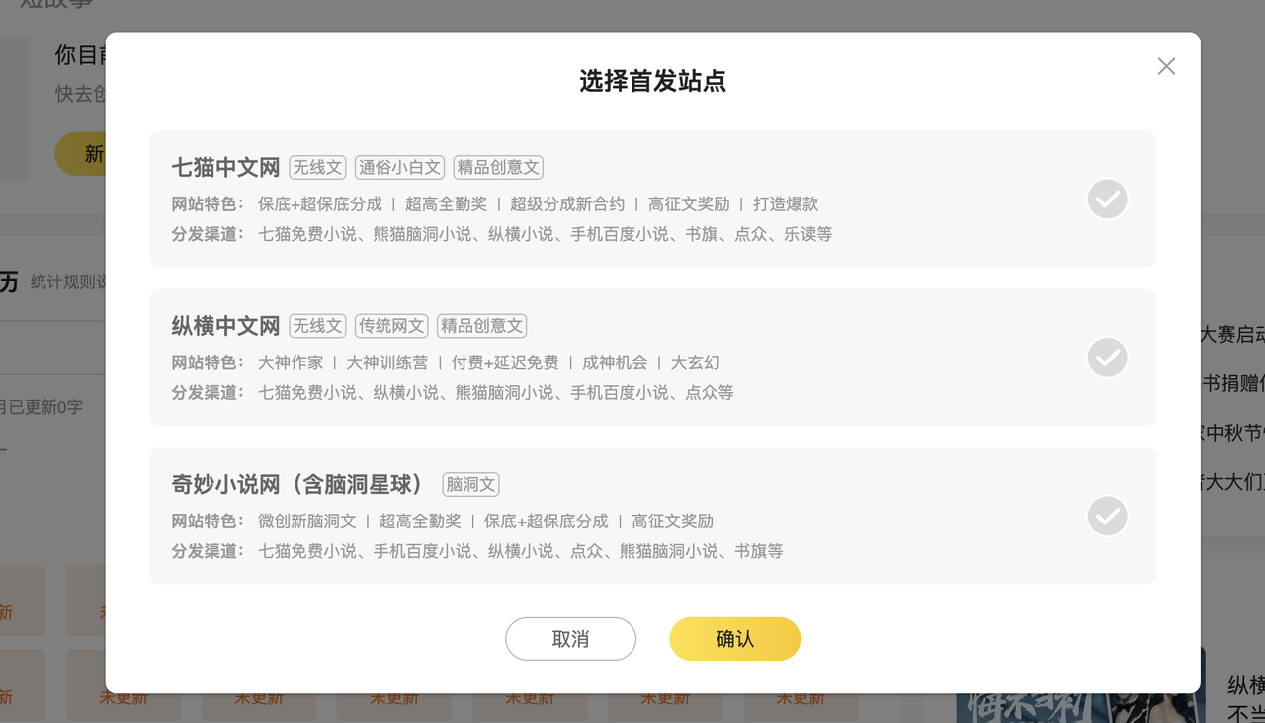Select the 纵横中文网 checkmark circle
The image size is (1265, 723).
pos(1107,358)
